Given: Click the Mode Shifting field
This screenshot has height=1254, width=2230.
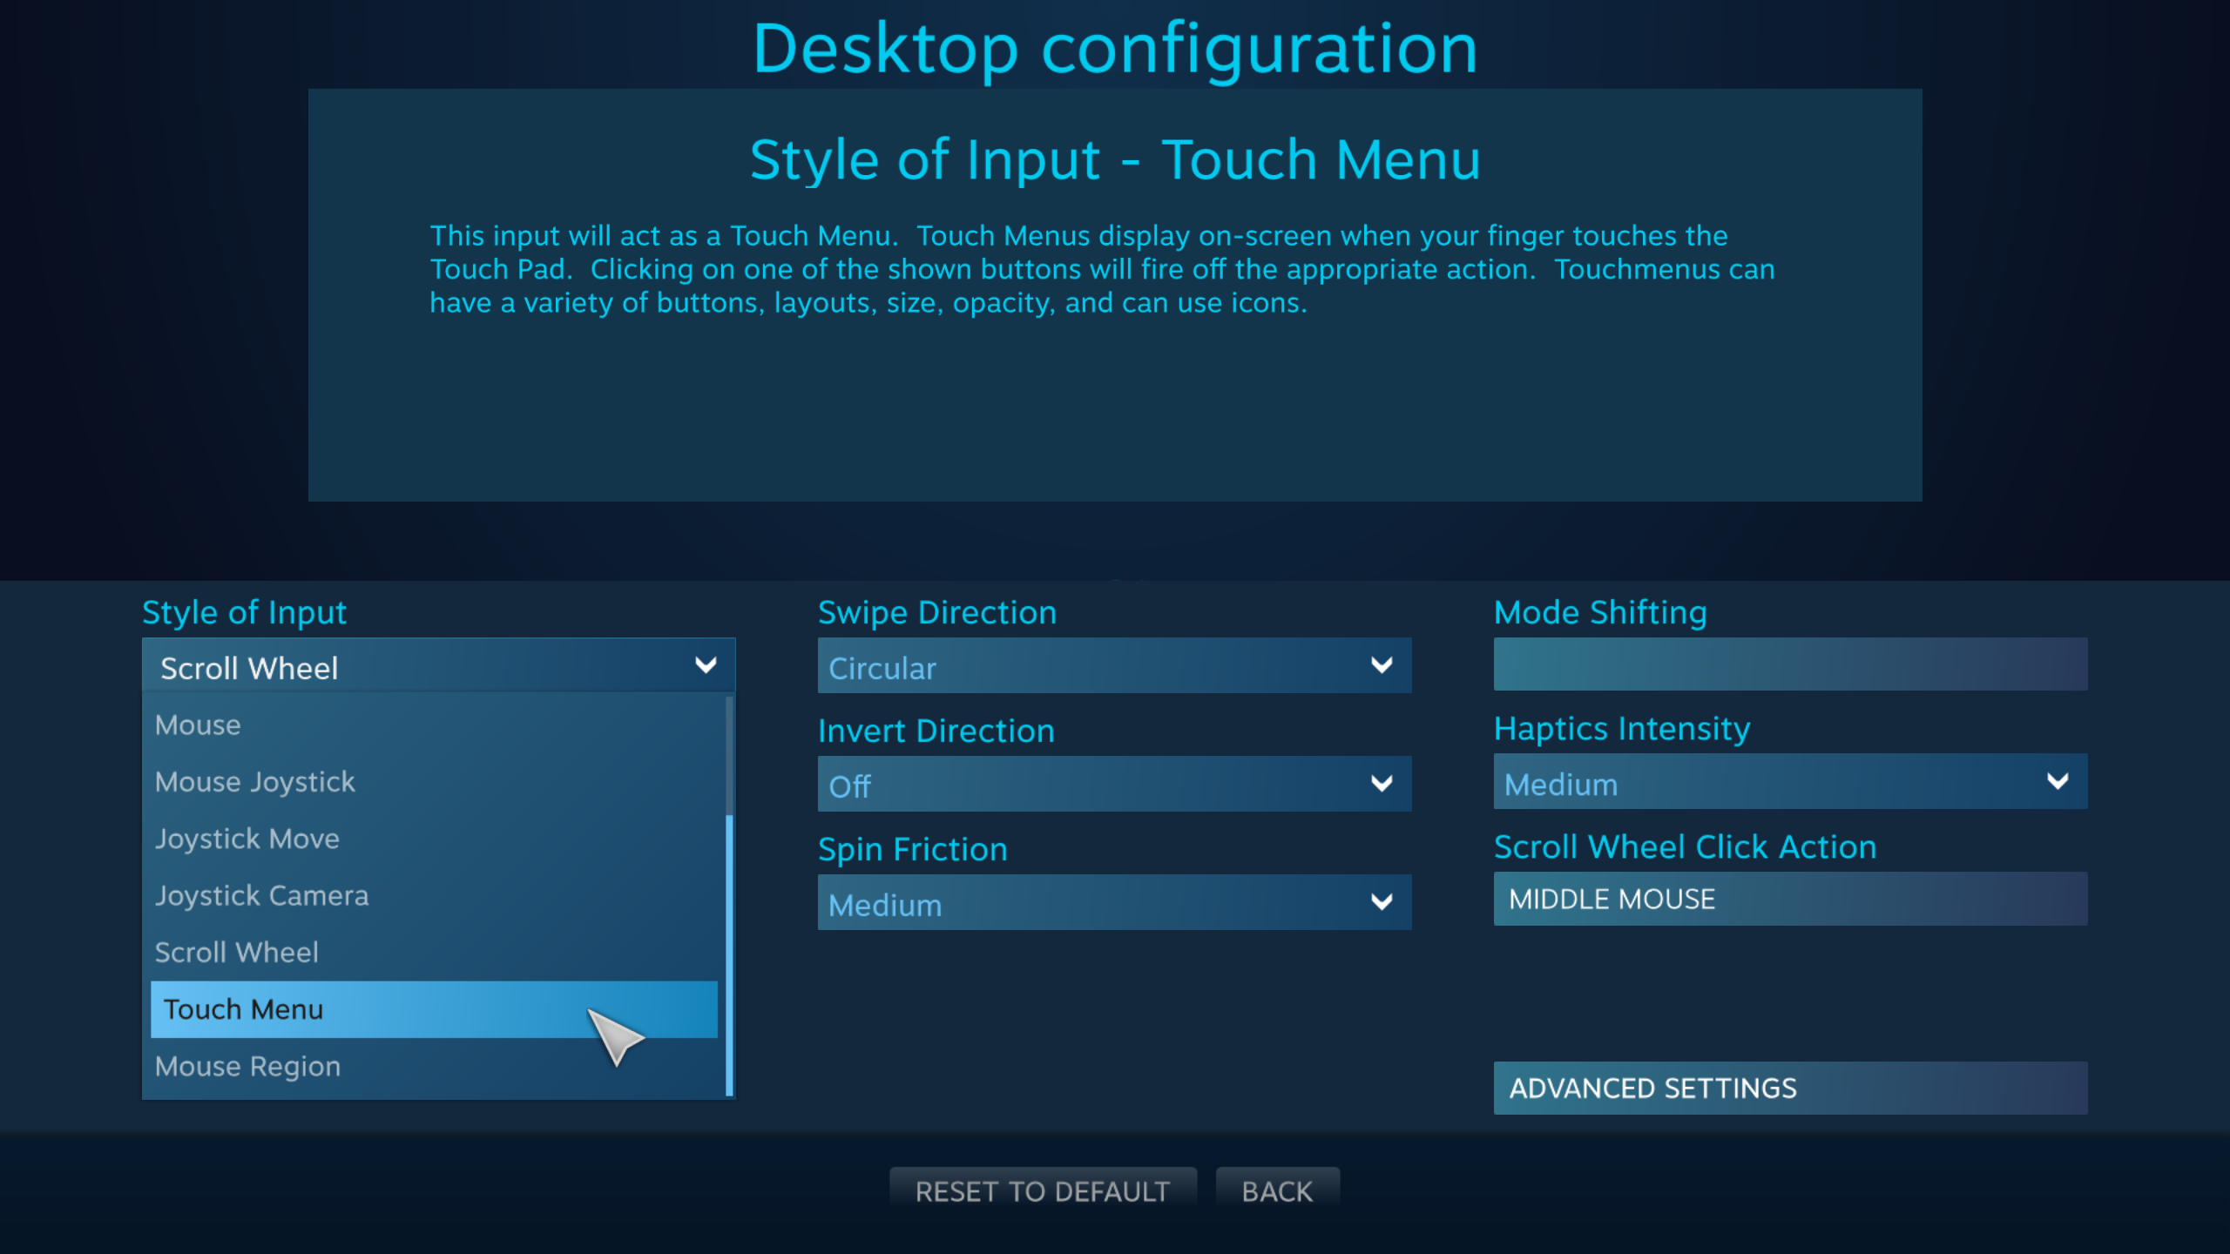Looking at the screenshot, I should (x=1790, y=664).
